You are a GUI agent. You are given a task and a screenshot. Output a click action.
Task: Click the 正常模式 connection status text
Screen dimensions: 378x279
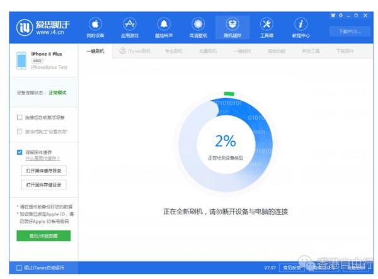click(x=57, y=93)
